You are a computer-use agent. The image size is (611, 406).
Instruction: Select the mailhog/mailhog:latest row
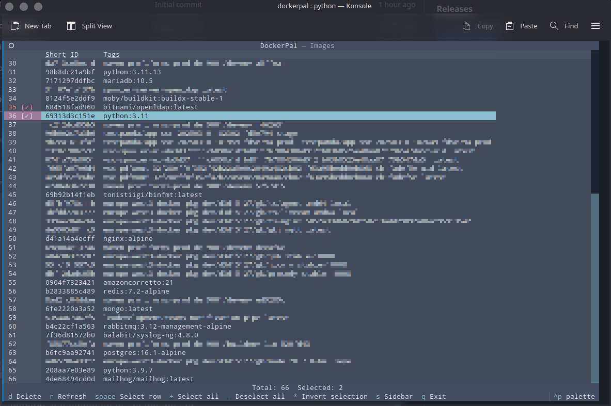click(250, 379)
